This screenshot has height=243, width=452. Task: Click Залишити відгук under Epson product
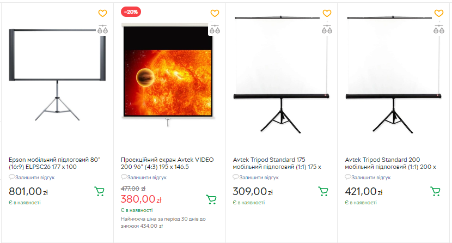point(35,177)
